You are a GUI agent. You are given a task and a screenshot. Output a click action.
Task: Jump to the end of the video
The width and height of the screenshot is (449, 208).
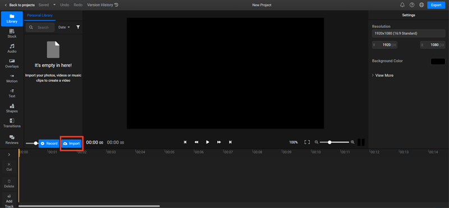pos(230,142)
